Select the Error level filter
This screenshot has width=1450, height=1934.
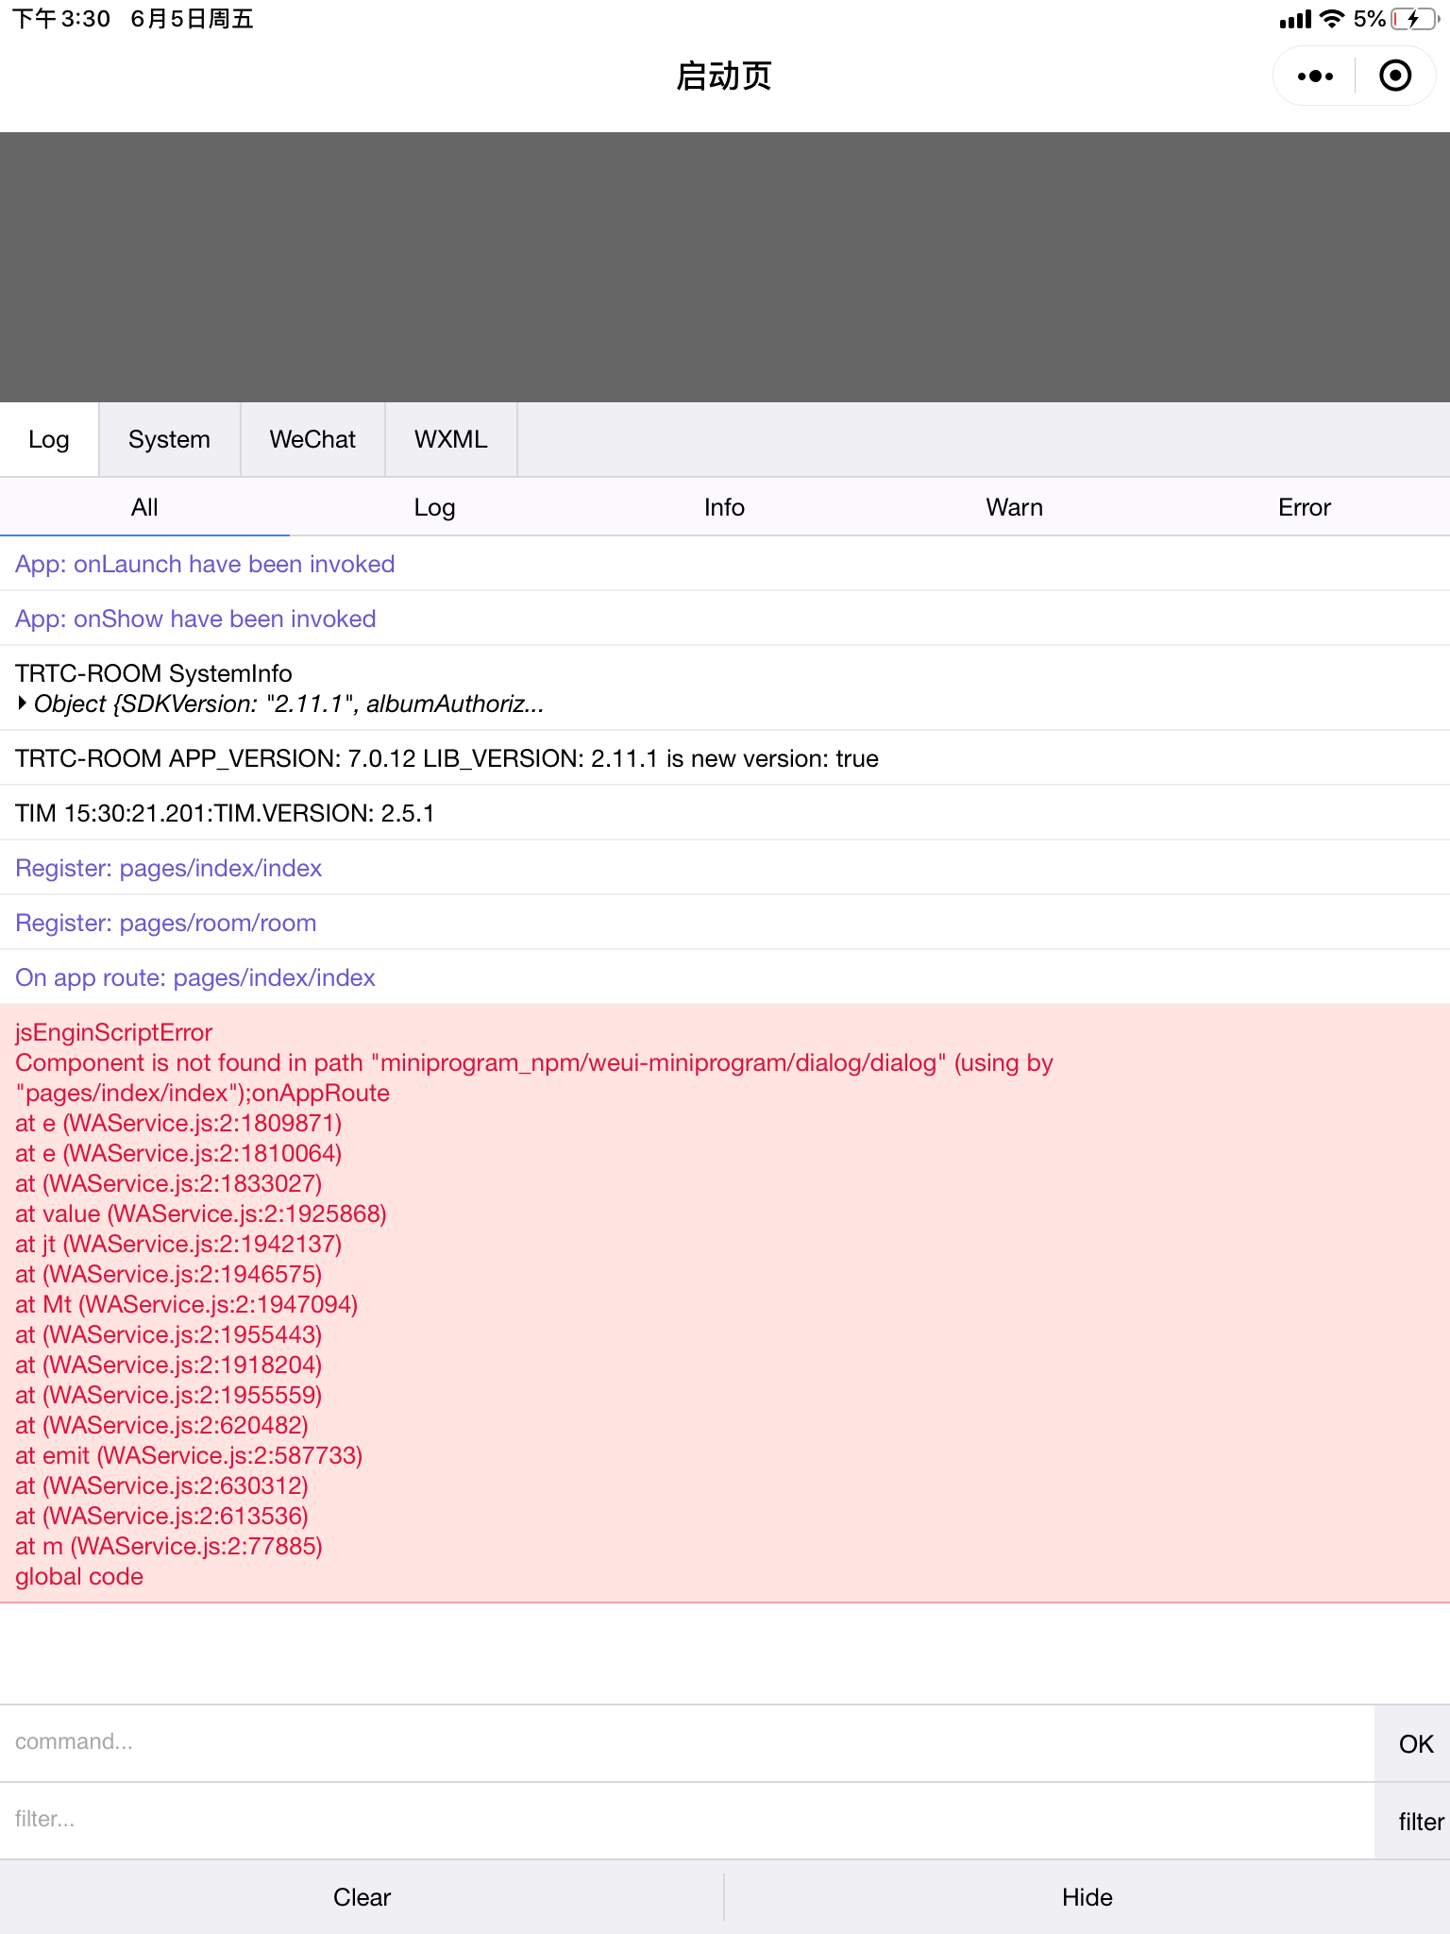1305,507
